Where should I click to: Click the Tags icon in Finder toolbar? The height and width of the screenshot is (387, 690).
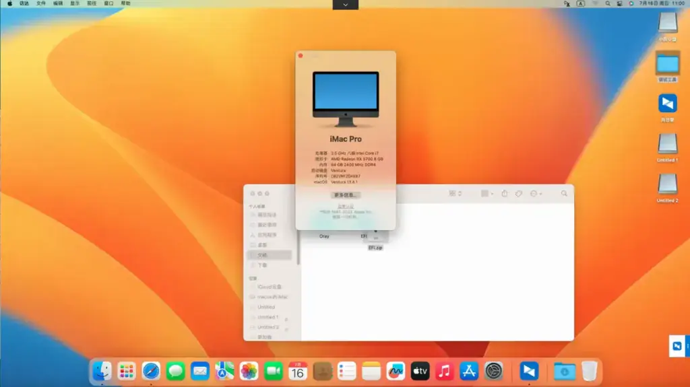pos(519,194)
